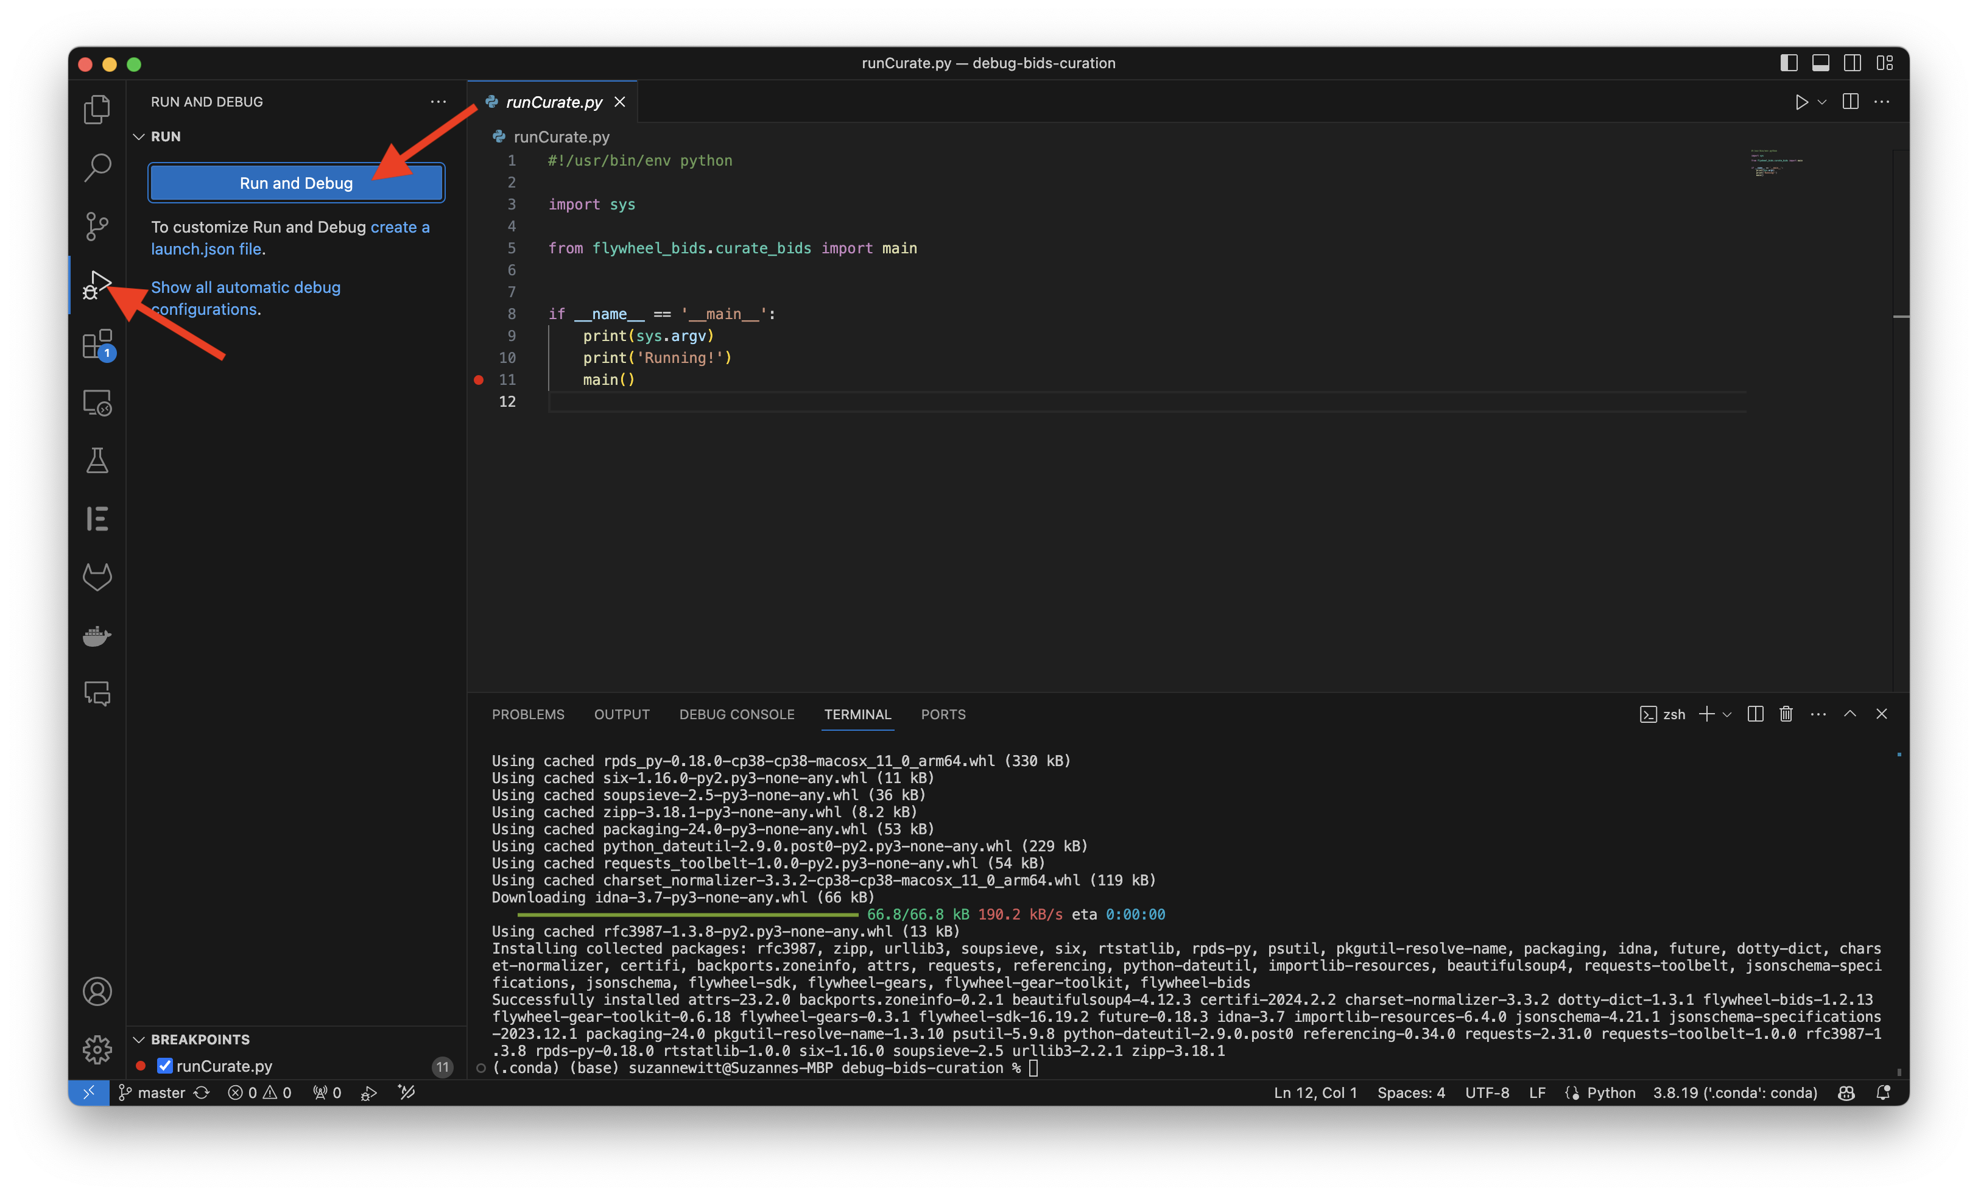Open the Copilot status icon
Viewport: 1978px width, 1196px height.
coord(1846,1092)
